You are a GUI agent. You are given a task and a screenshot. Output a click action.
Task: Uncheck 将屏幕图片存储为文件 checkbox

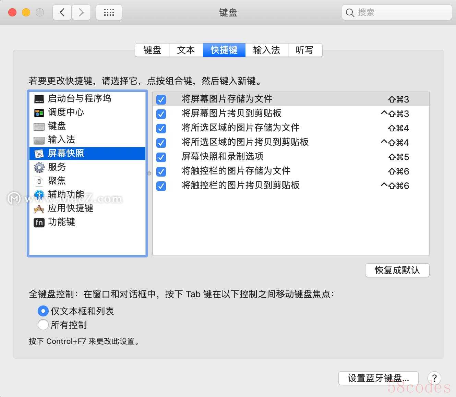click(x=161, y=99)
